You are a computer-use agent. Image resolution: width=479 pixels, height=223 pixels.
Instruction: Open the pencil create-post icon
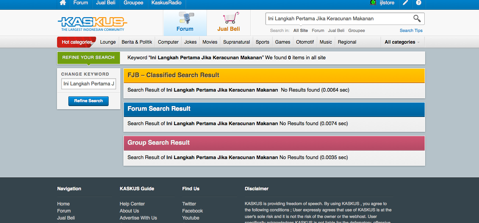(x=406, y=3)
